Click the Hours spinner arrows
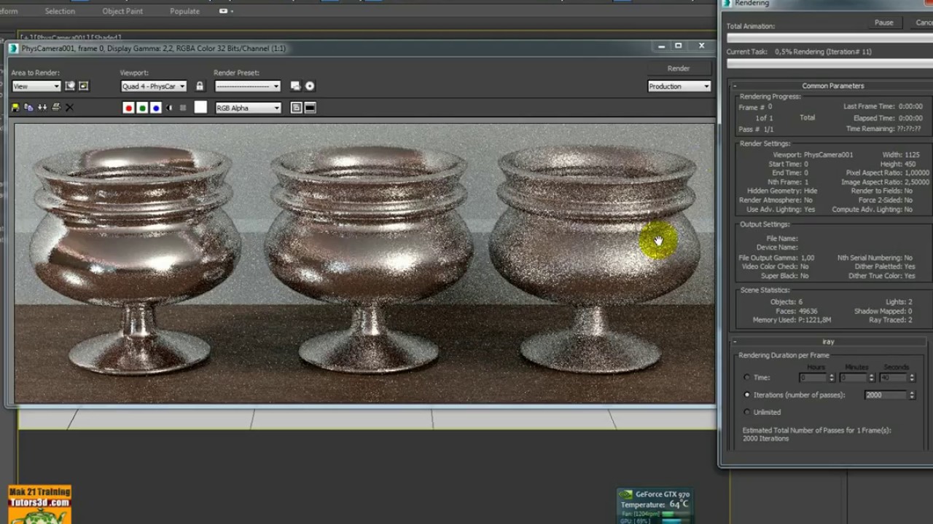This screenshot has width=933, height=524. 832,377
